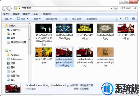The height and width of the screenshot is (96, 139).
Task: Click the search magnifier icon
Action: click(135, 8)
